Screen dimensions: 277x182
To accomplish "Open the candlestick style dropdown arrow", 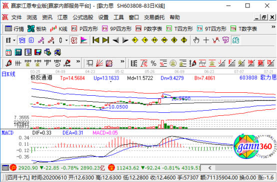I will 66,41.
